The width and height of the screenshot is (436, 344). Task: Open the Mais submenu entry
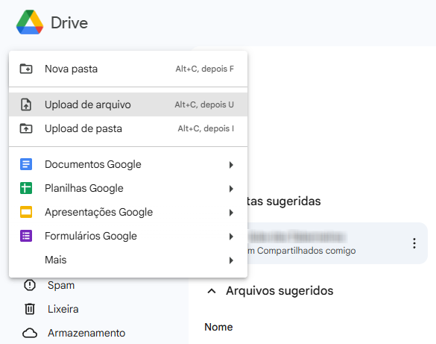click(128, 260)
